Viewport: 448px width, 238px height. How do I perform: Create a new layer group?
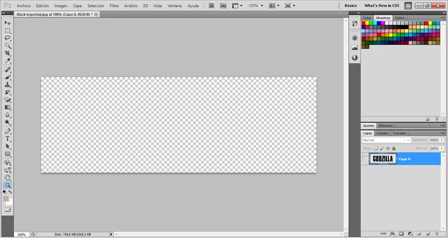click(x=419, y=234)
